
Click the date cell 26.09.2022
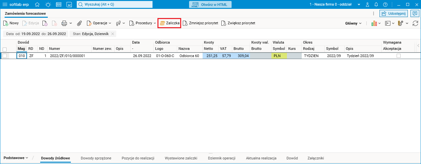tap(142, 56)
